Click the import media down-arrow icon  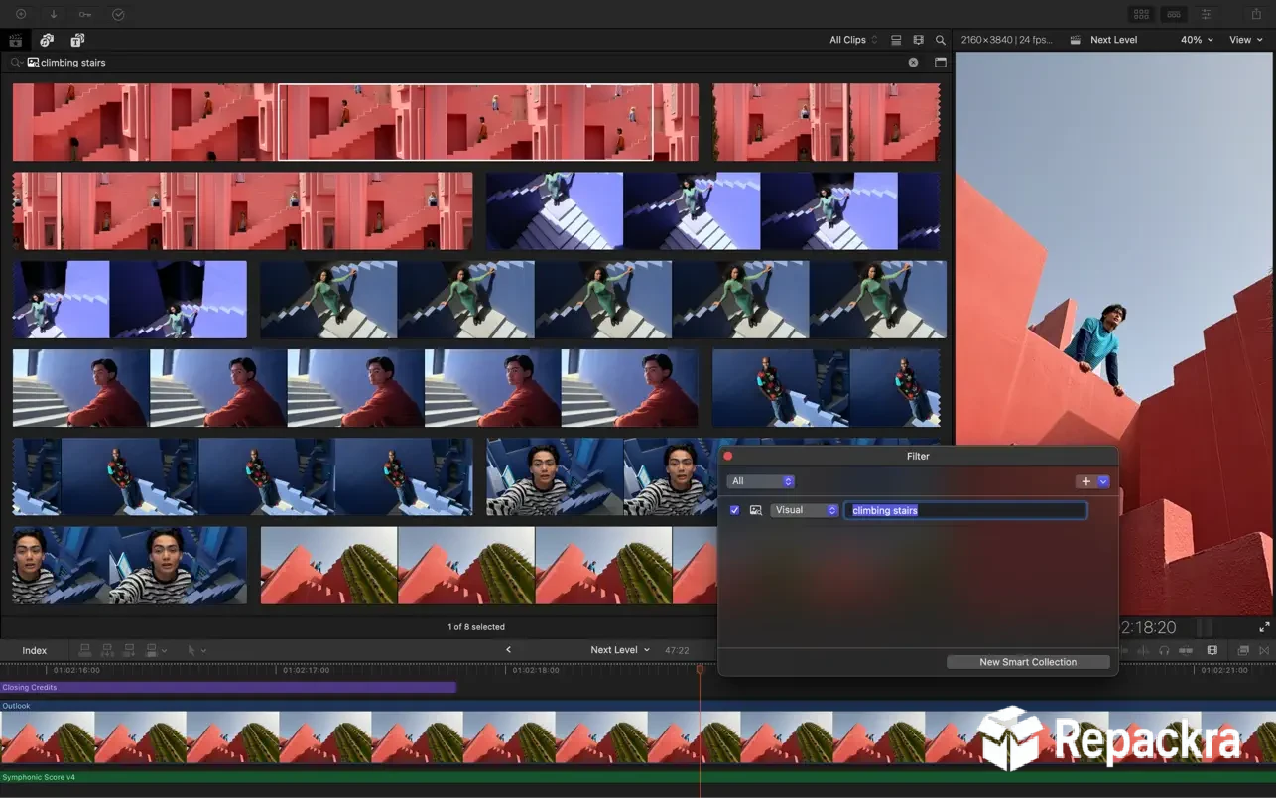53,14
